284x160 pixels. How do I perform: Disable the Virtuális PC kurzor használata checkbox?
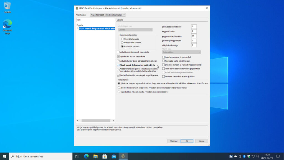[118, 57]
